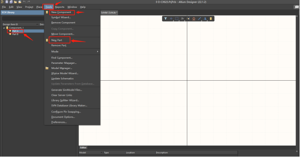
Task: Click the IEEE symbol tool icon
Action: [x=194, y=19]
